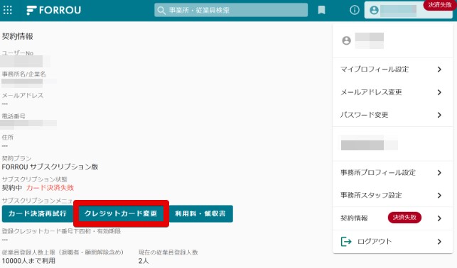This screenshot has width=457, height=268.
Task: Click the profile avatar in dropdown panel
Action: coord(346,40)
